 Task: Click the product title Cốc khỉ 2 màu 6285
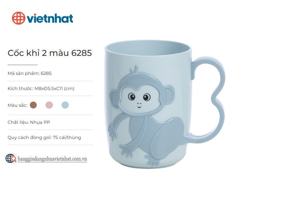[50, 53]
